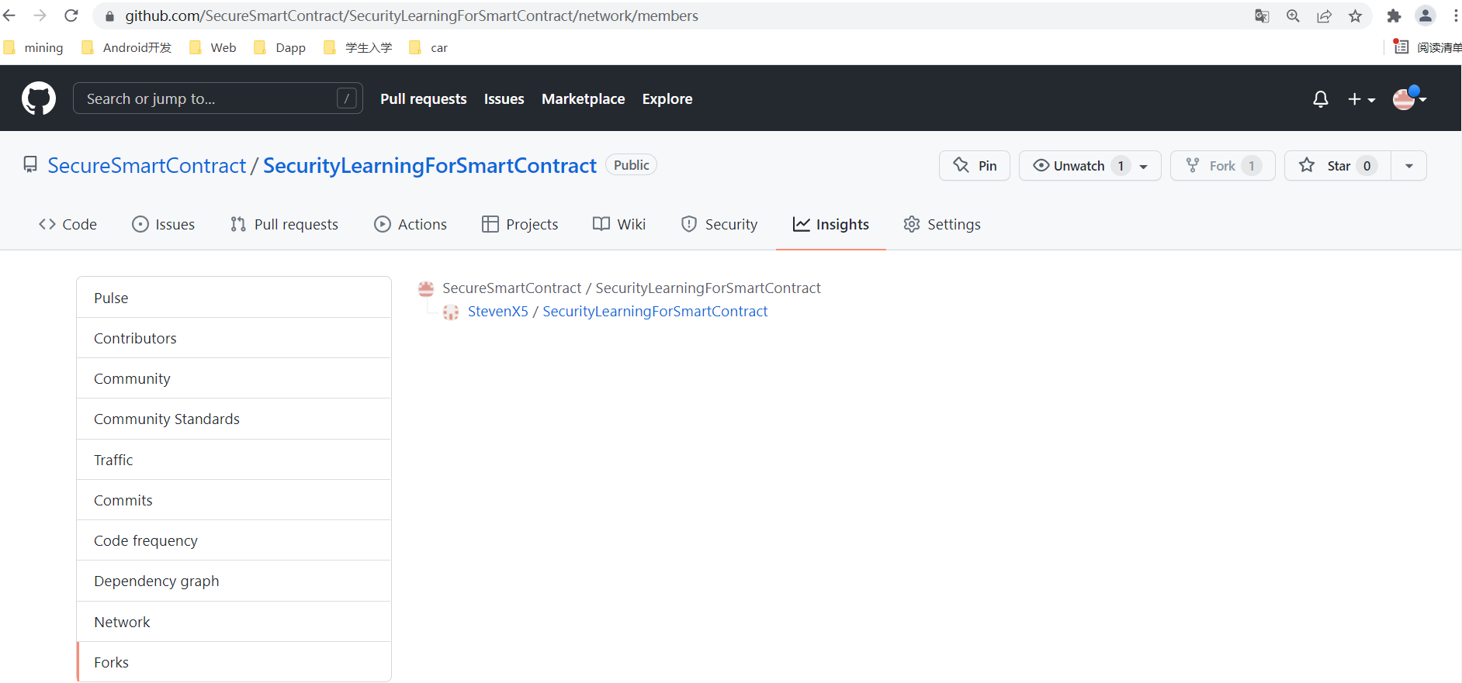Open the Dapp bookmark folder
This screenshot has height=683, width=1462.
[x=280, y=47]
